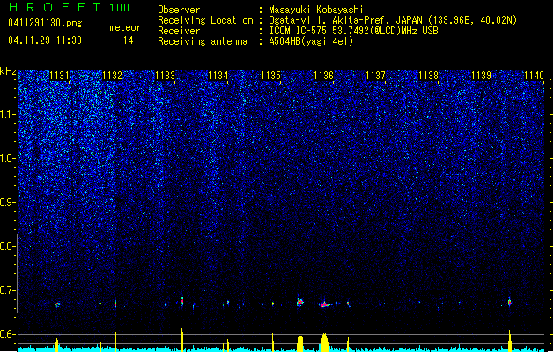Click time marker 1135

point(270,76)
